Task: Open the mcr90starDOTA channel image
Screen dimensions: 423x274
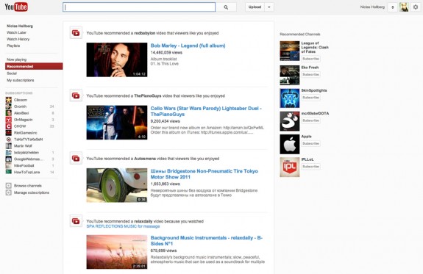Action: 289,121
